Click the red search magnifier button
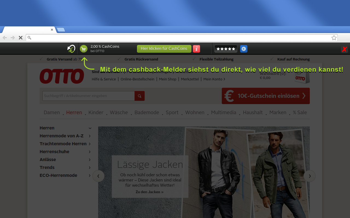Screen dimensions: 350x218 [x=139, y=96]
